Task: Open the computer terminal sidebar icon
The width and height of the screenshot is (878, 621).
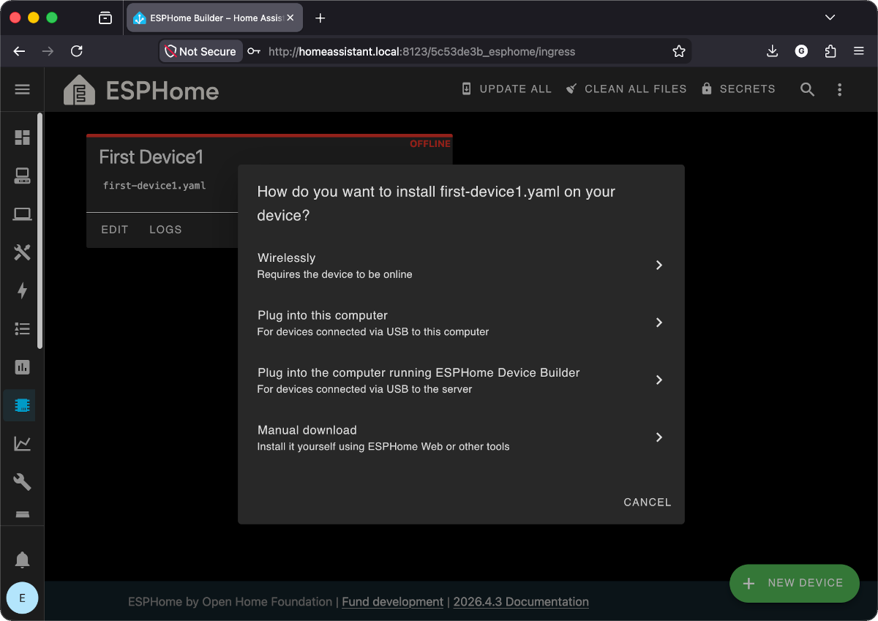Action: [x=22, y=176]
